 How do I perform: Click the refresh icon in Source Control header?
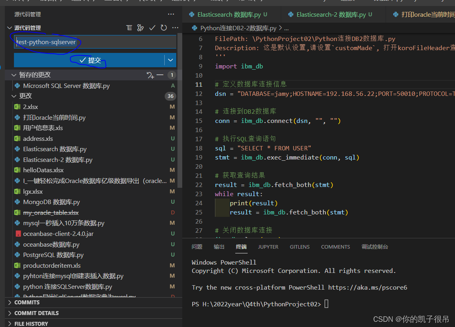pyautogui.click(x=163, y=28)
